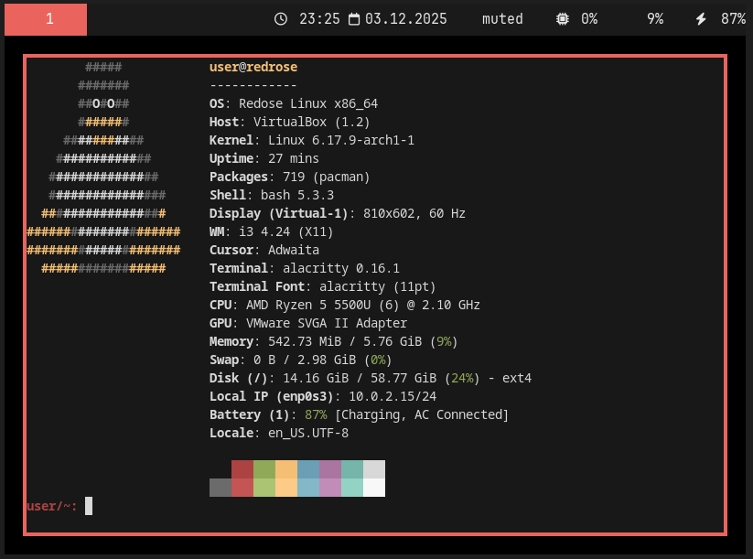Click the 87% battery percentage in bar
The height and width of the screenshot is (559, 753).
[733, 19]
